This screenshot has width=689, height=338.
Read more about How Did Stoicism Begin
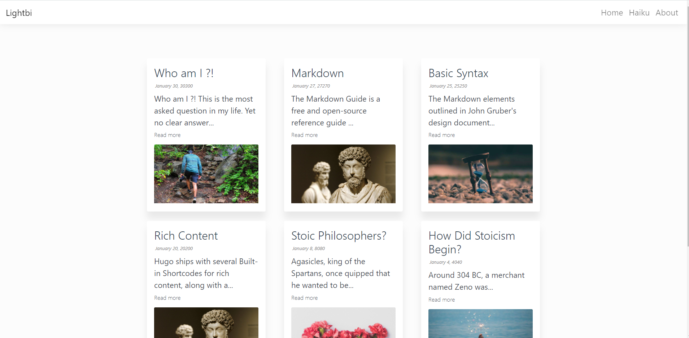tap(441, 299)
